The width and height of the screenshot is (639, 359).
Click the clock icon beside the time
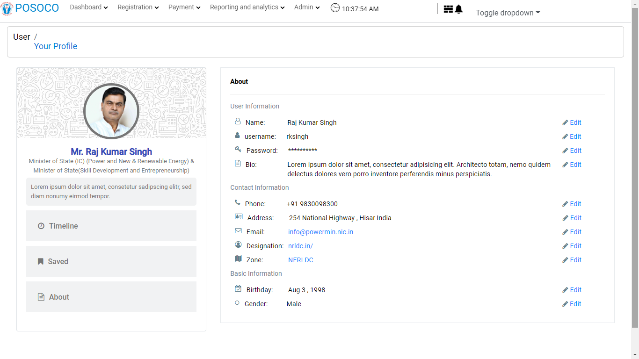pos(335,8)
